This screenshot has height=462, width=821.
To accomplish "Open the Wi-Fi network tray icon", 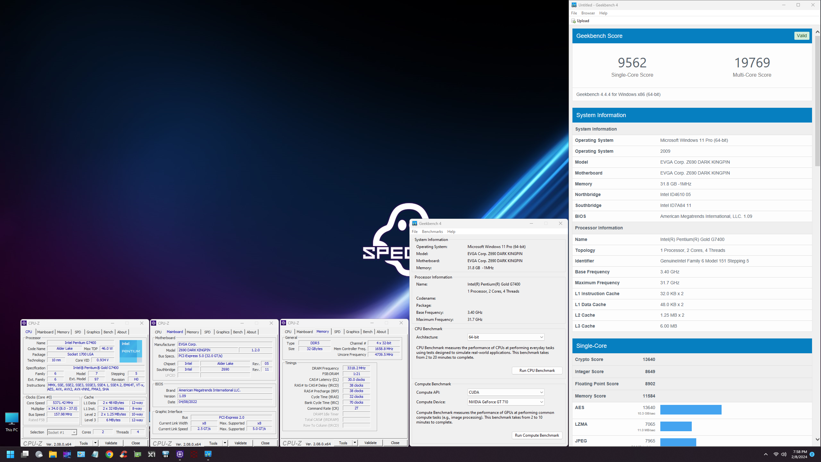I will pos(776,454).
